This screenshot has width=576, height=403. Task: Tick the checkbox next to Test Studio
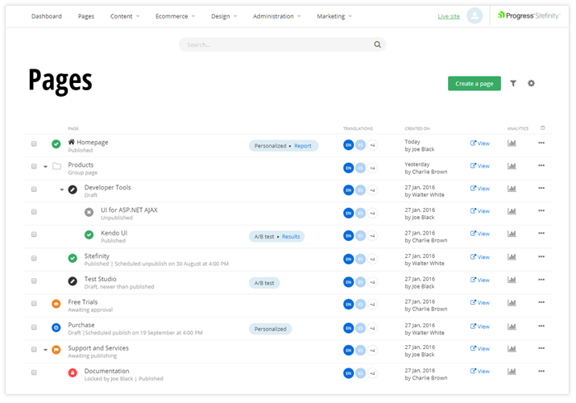click(34, 280)
